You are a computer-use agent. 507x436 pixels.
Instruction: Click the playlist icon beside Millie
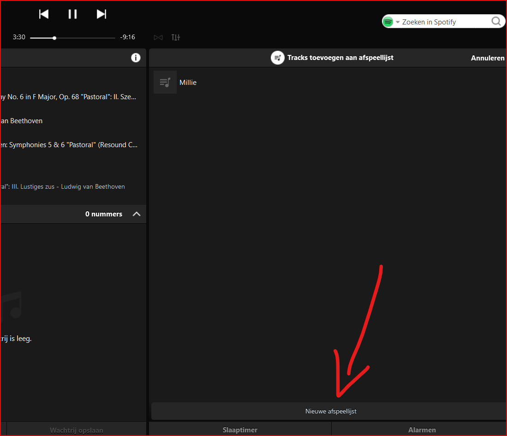click(x=165, y=83)
